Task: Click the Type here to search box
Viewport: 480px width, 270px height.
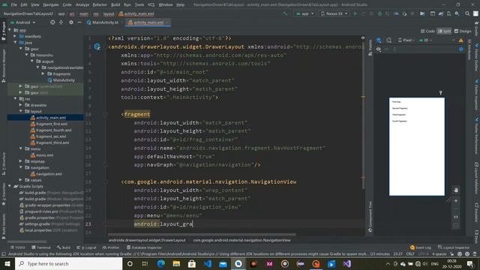Action: coord(69,263)
